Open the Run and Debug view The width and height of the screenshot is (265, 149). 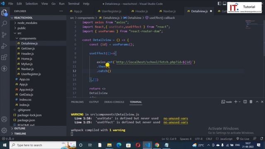tap(4, 46)
